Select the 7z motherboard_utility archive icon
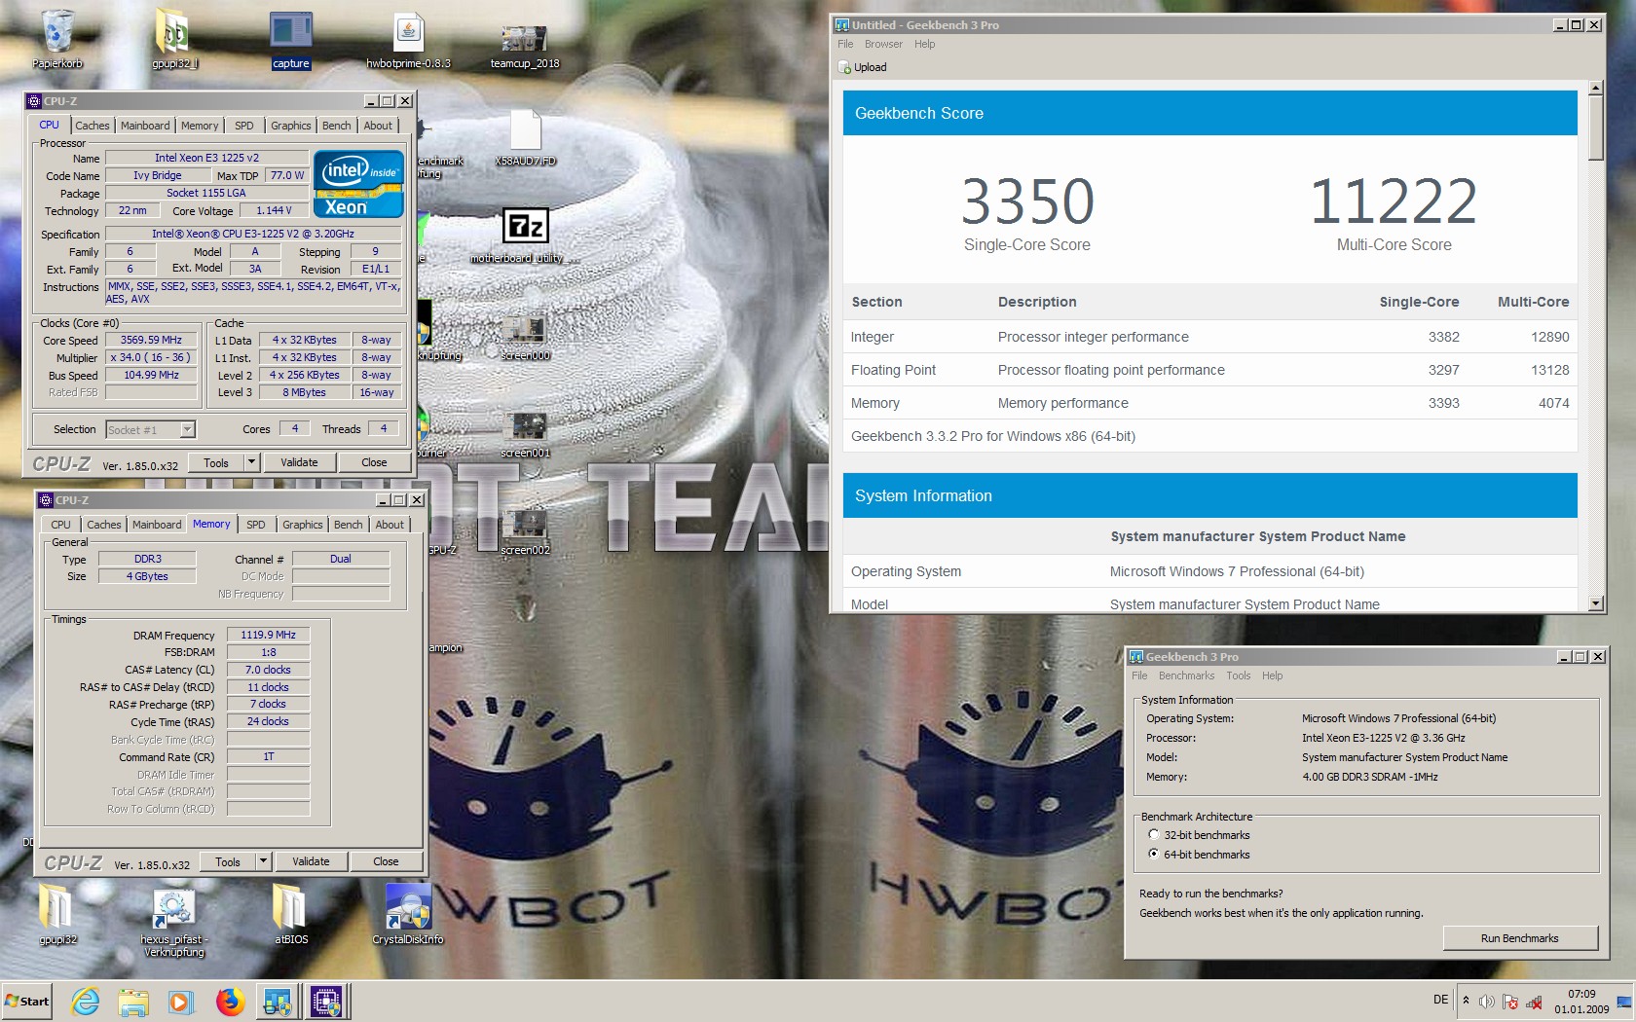 [525, 234]
